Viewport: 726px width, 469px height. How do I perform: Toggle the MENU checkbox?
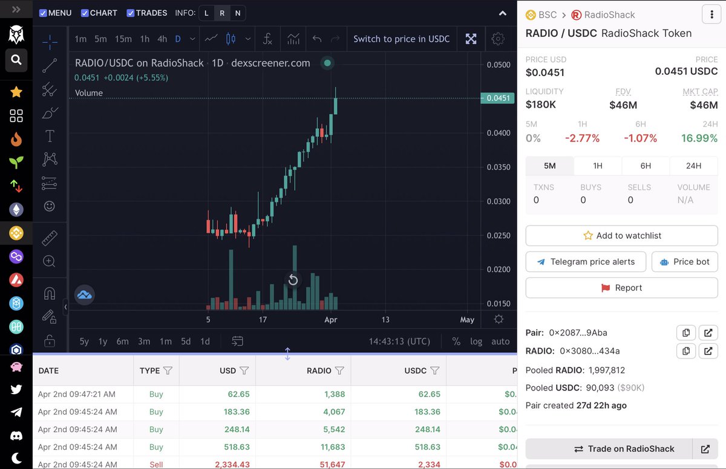43,13
